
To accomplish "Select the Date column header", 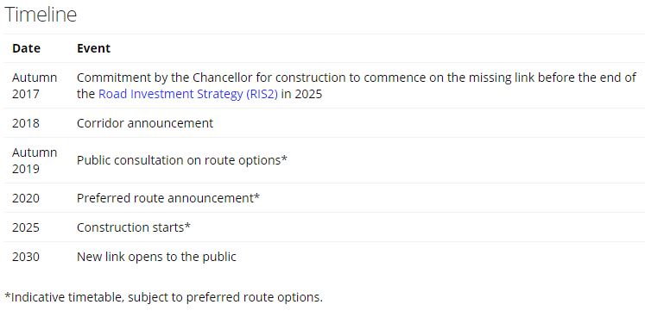I will tap(26, 48).
